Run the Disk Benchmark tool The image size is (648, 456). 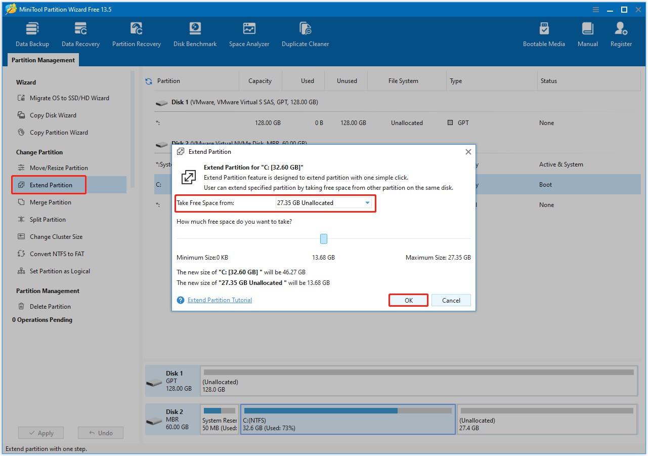[195, 33]
